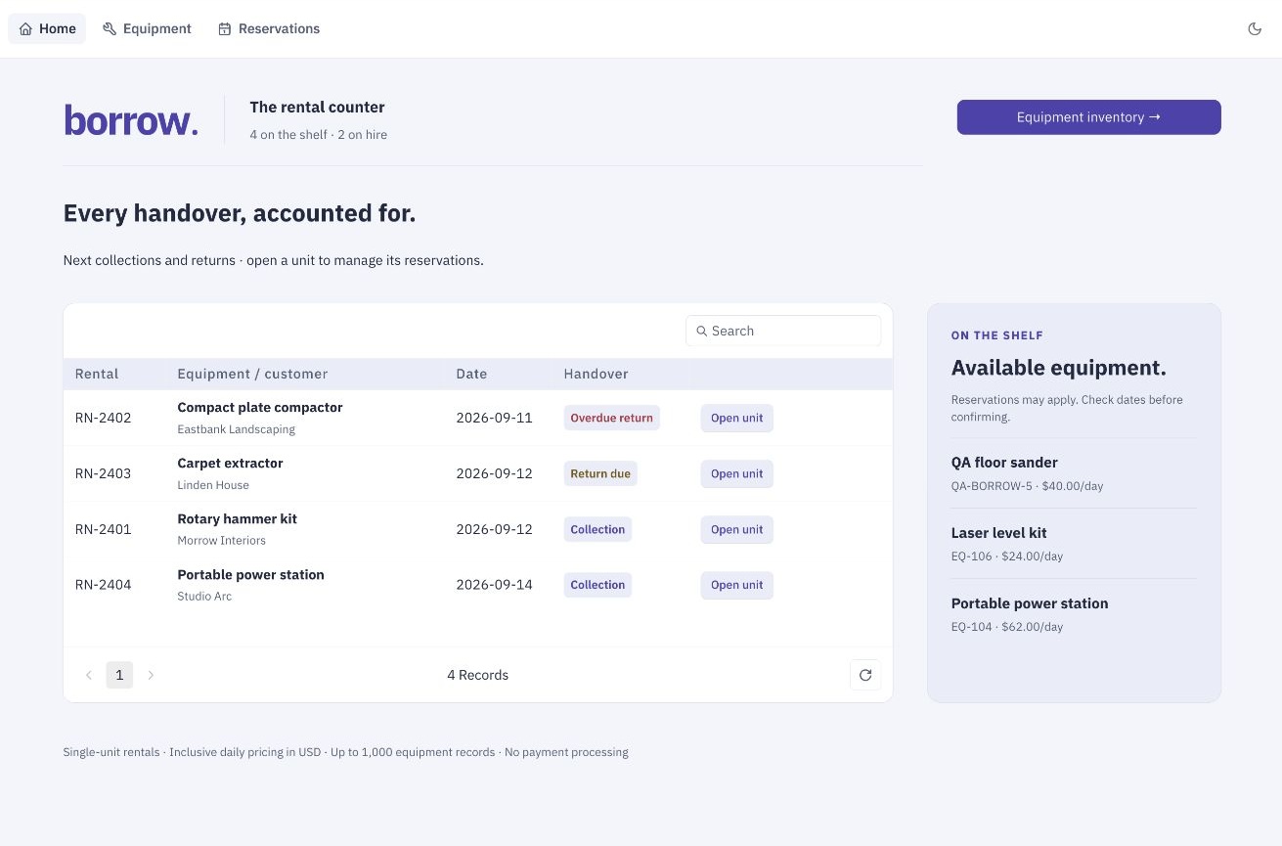Viewport: 1282px width, 846px height.
Task: Click the EQ-106 · $24.00/day price line
Action: pyautogui.click(x=1007, y=557)
